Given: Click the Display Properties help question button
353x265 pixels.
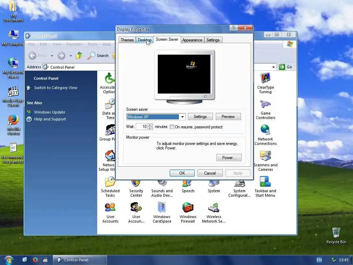Looking at the screenshot, I should tap(233, 28).
